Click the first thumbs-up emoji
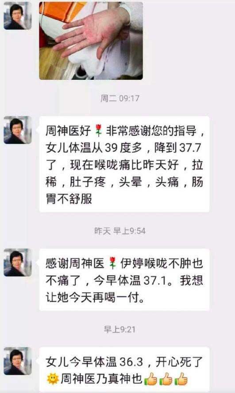This screenshot has width=235, height=393. pos(151,379)
